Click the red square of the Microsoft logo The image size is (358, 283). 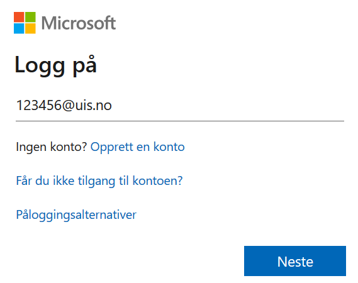point(19,17)
